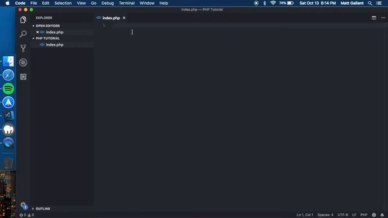The width and height of the screenshot is (388, 218).
Task: Open the Explorer view in activity bar
Action: [23, 20]
